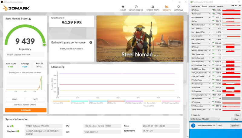
Task: Open the Board Power Draw sensor dropdown
Action: [210, 62]
